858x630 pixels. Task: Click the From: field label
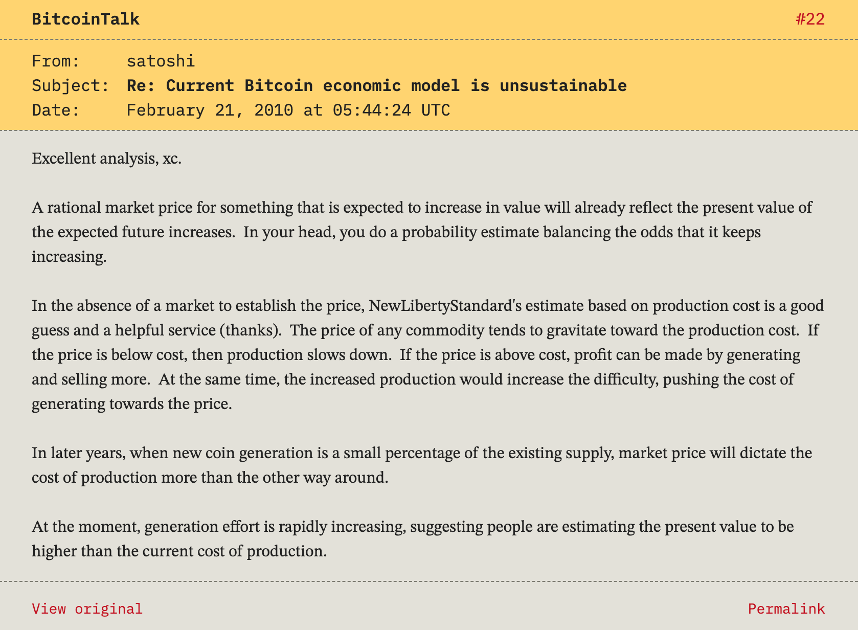pos(56,61)
